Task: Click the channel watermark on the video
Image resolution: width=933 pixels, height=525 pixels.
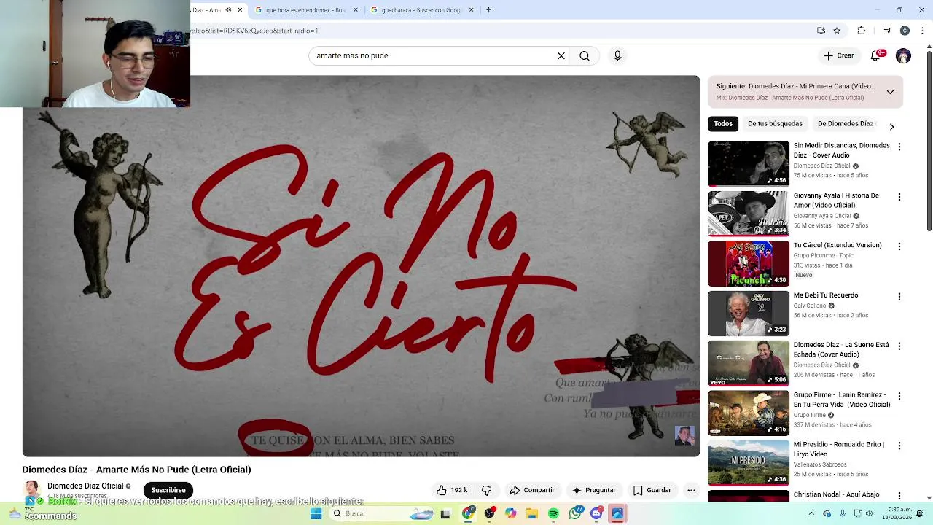Action: (684, 436)
